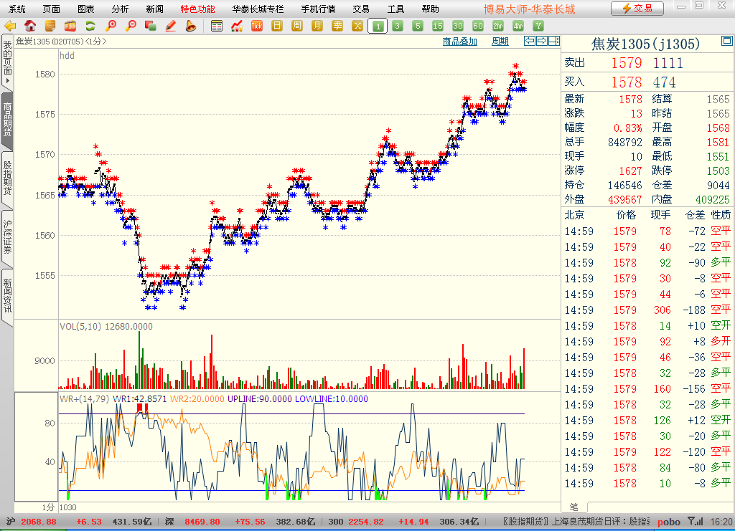Viewport: 735px width, 531px height.
Task: Select the 4hr period button
Action: [x=518, y=26]
